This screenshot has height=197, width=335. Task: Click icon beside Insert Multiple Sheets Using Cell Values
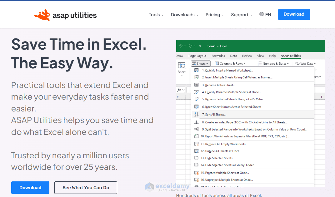(196, 77)
